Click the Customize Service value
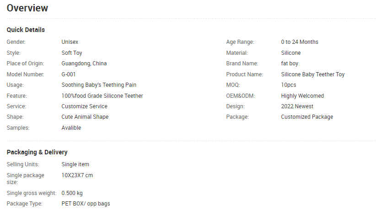Image resolution: width=376 pixels, height=211 pixels. (85, 106)
